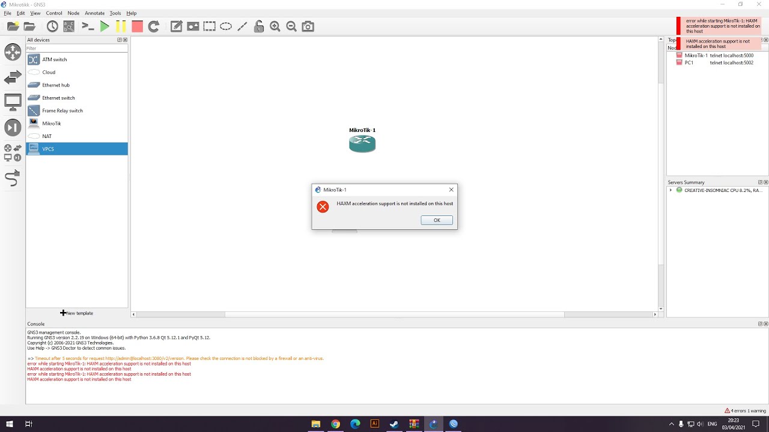Click the canvas vertical scrollbar
The width and height of the screenshot is (769, 432).
coord(661,174)
